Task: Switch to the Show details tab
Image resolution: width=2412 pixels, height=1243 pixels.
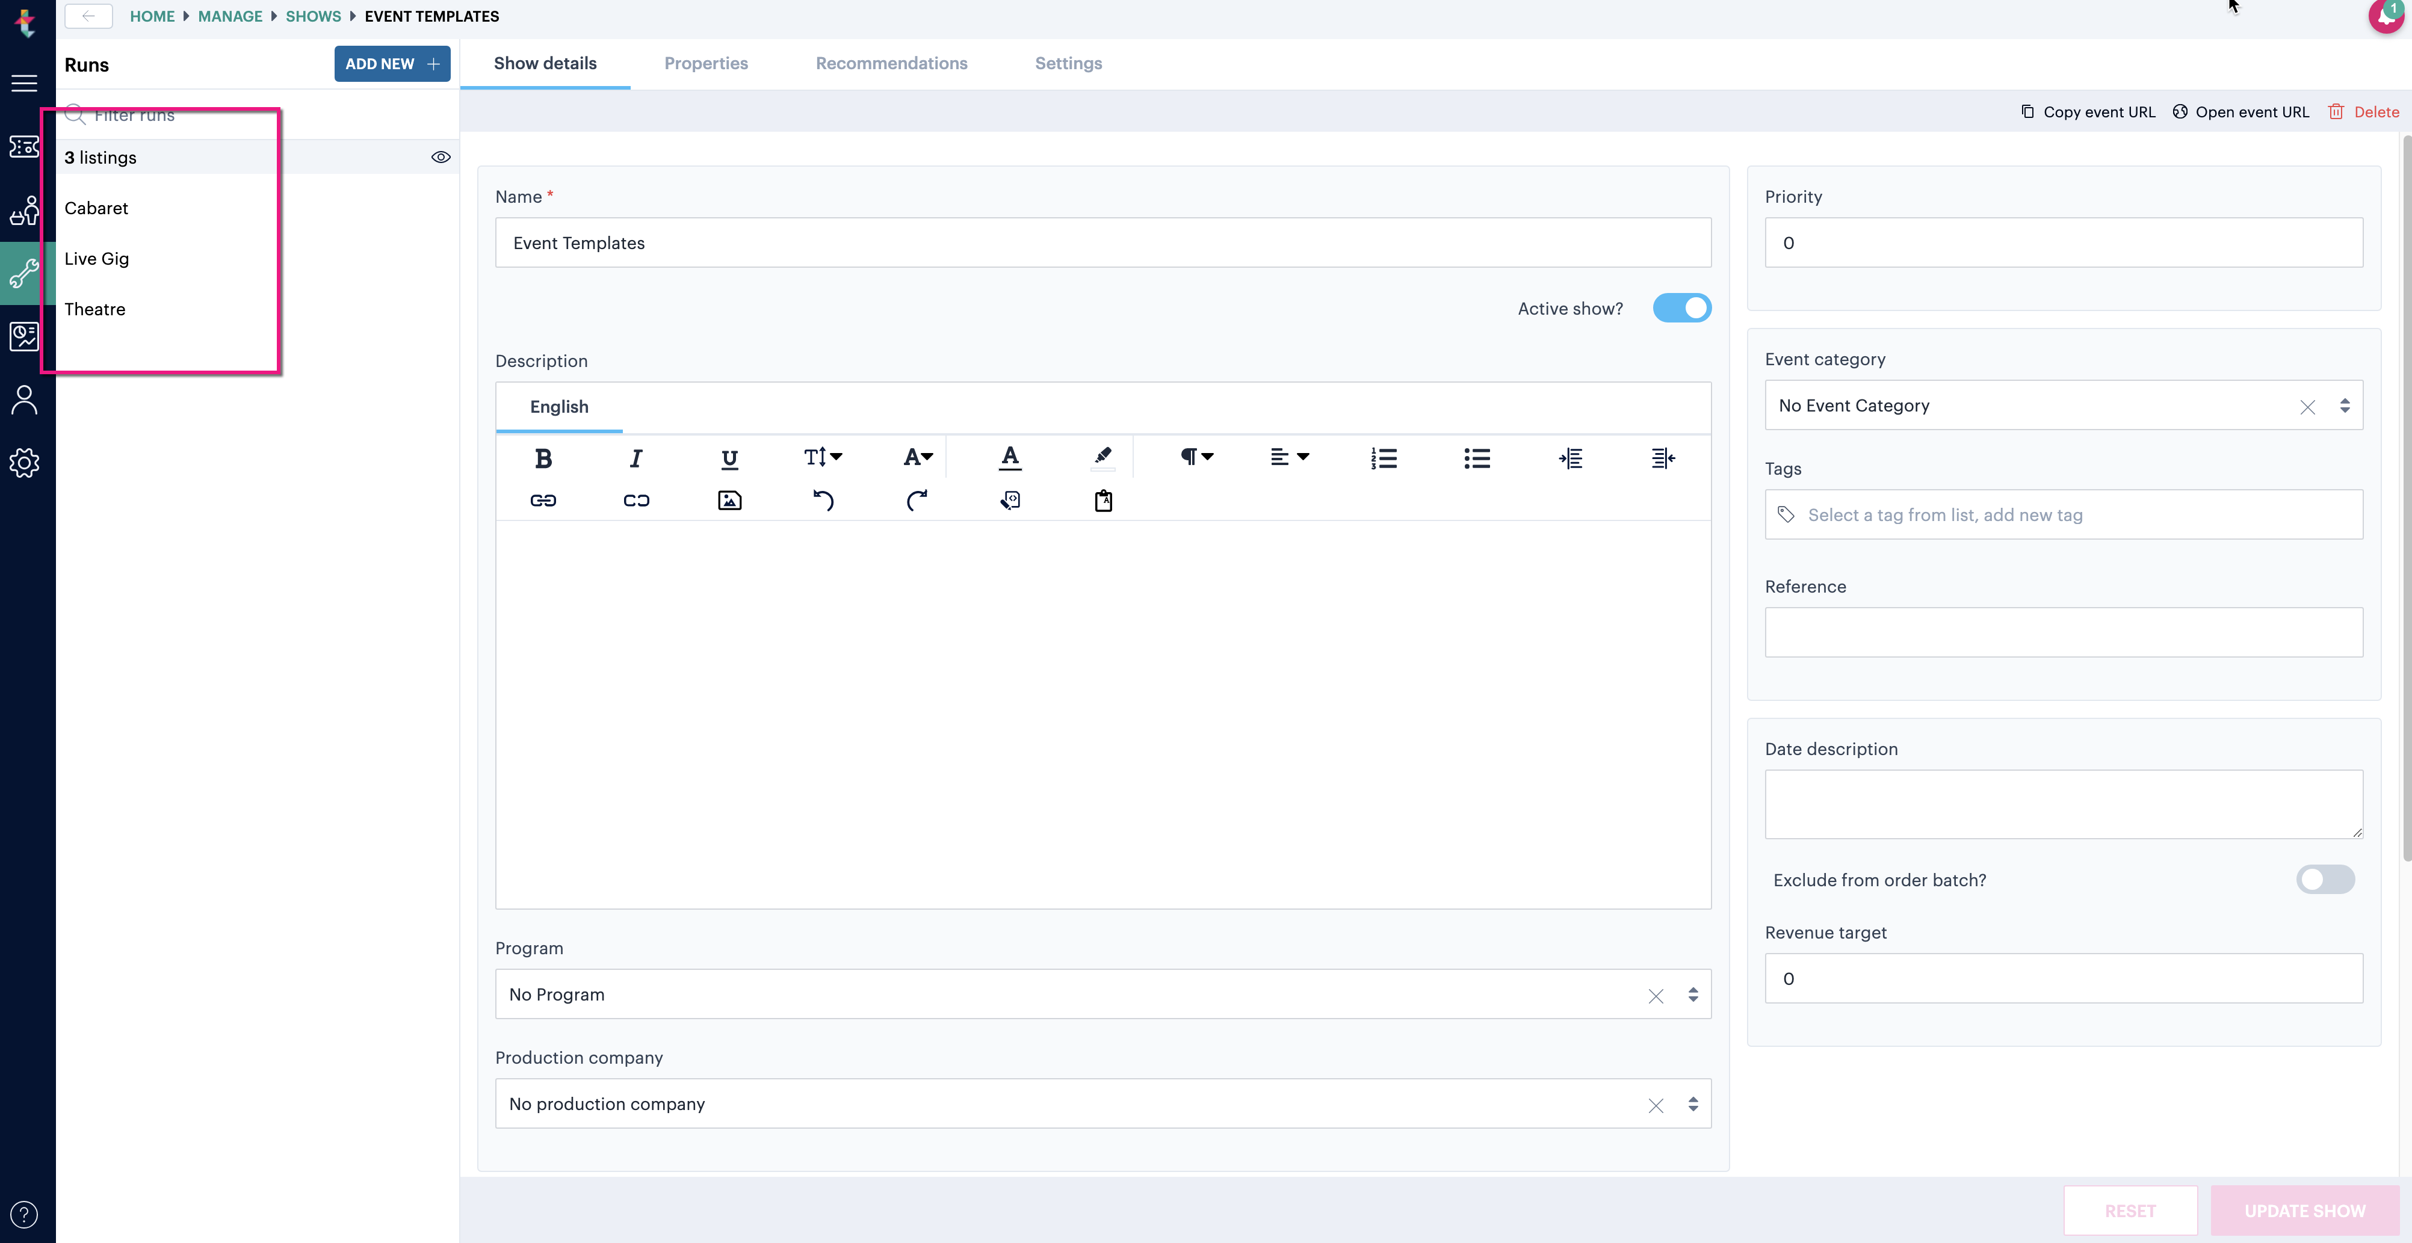Action: point(545,64)
